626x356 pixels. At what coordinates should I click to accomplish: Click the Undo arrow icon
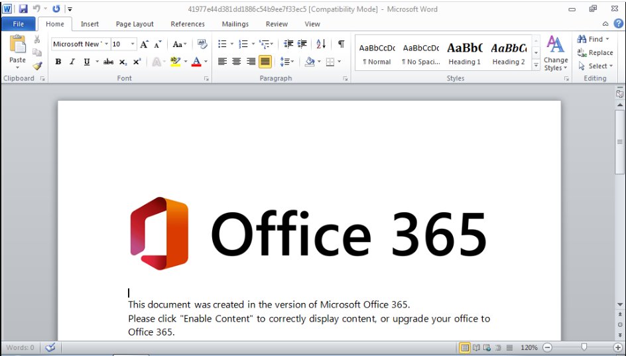[x=36, y=9]
